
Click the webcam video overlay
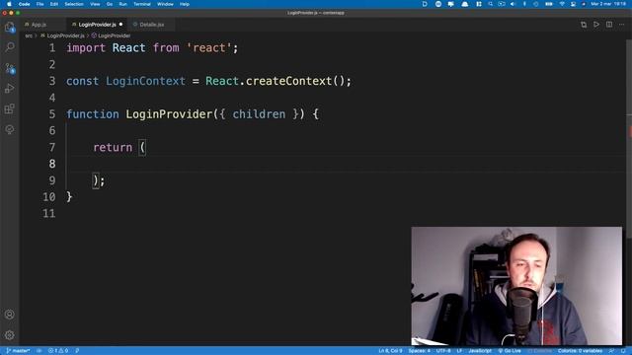click(516, 286)
